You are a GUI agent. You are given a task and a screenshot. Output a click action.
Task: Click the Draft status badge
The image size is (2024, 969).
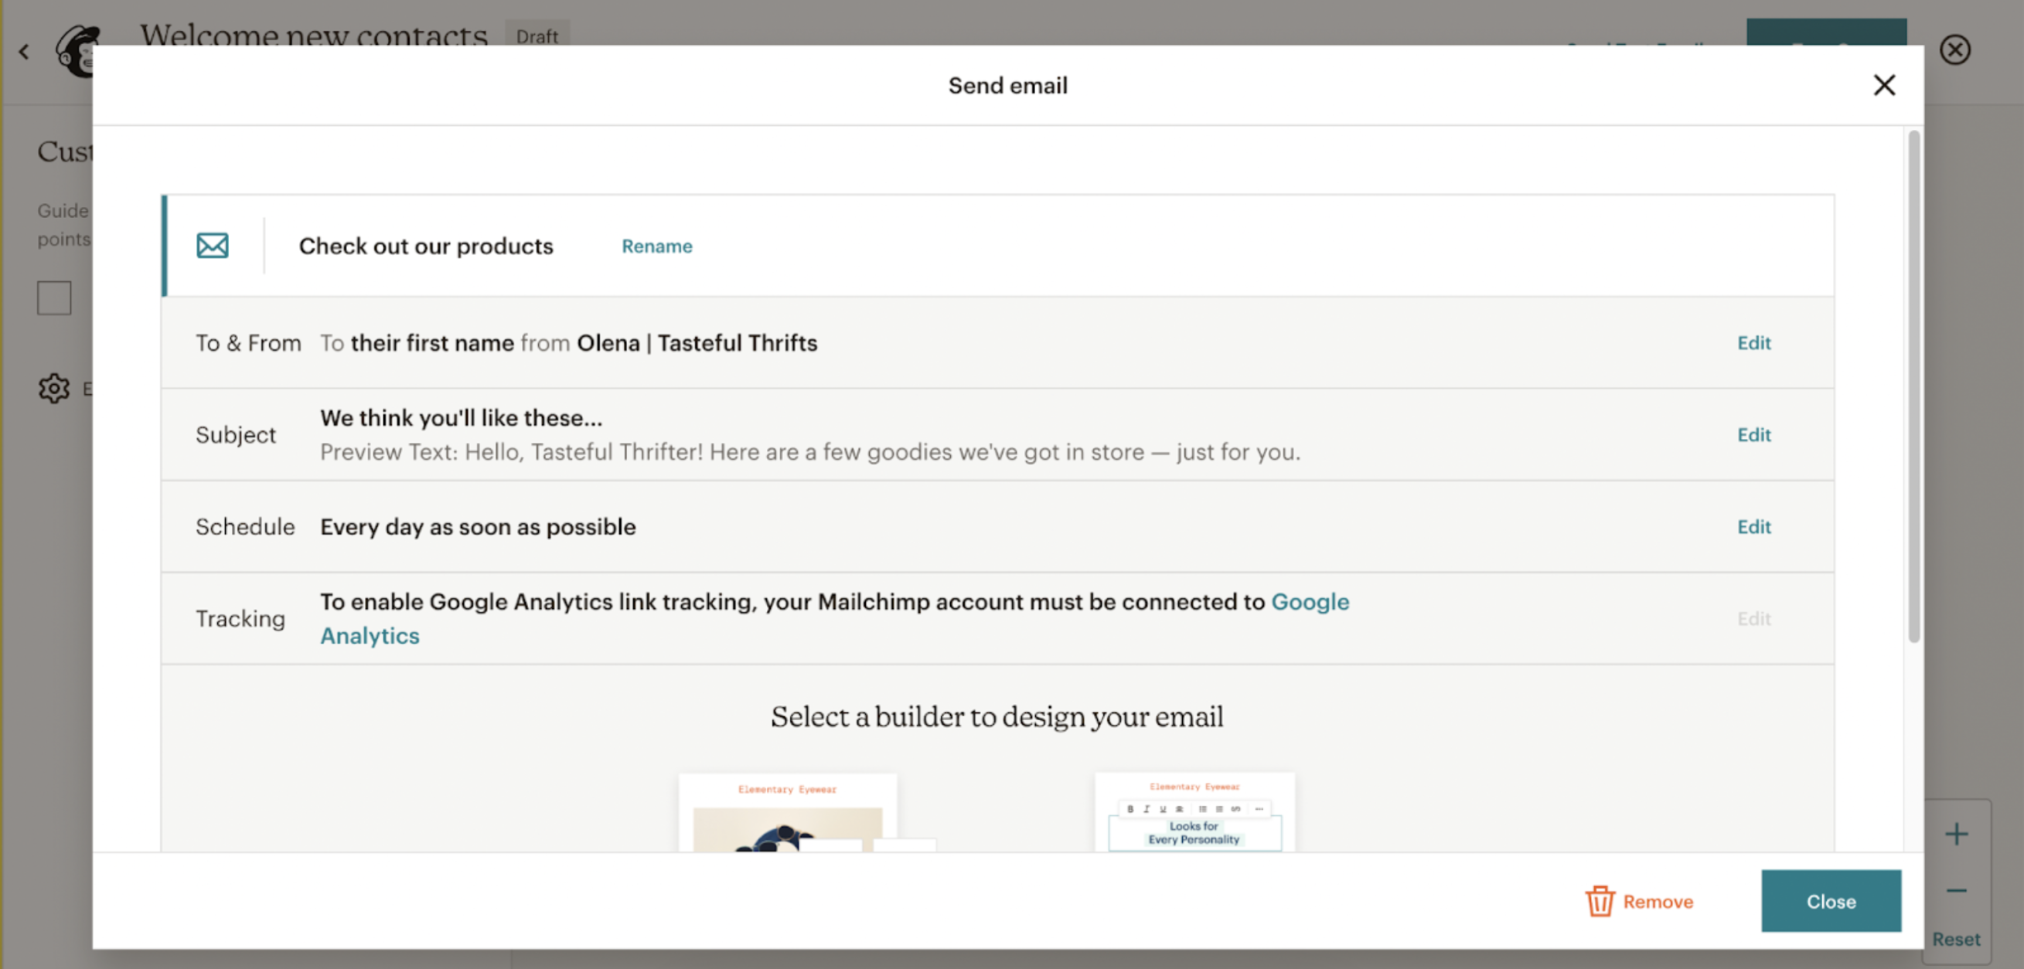537,35
